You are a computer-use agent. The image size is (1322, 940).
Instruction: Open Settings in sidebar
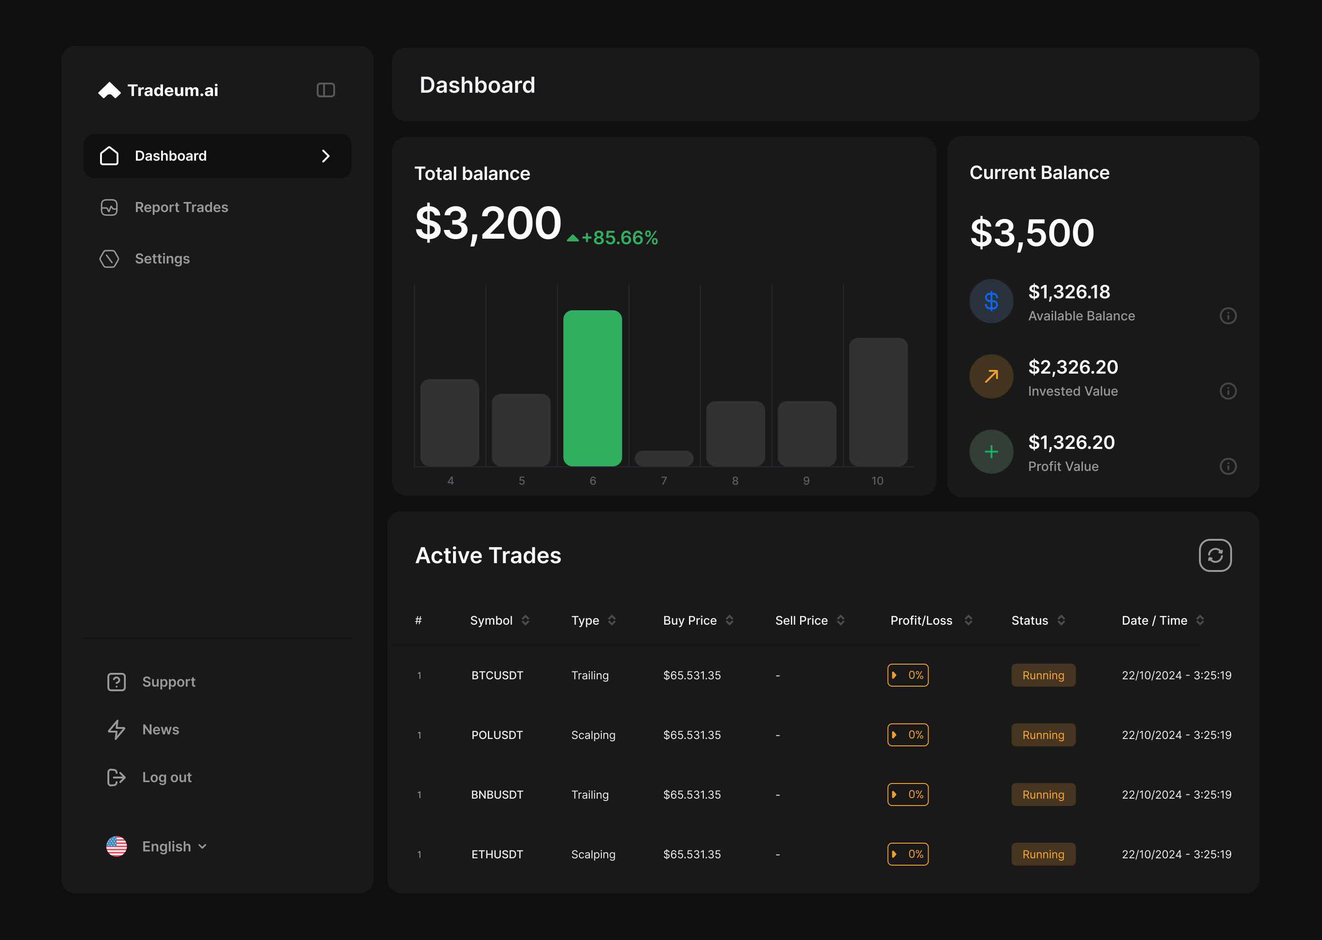162,259
